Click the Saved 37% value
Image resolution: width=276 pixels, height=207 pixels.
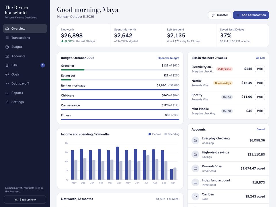tap(226, 36)
